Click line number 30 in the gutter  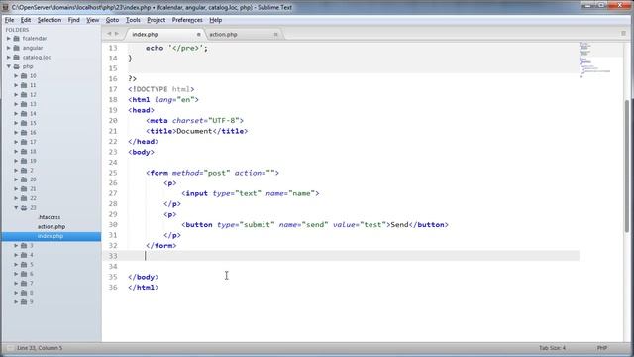coord(113,225)
